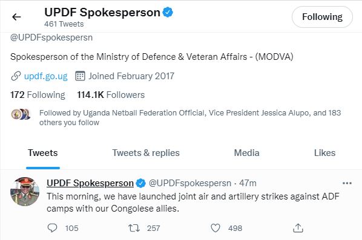Open the reply icon on the tweet
Screen dimensions: 362x240
coord(52,228)
